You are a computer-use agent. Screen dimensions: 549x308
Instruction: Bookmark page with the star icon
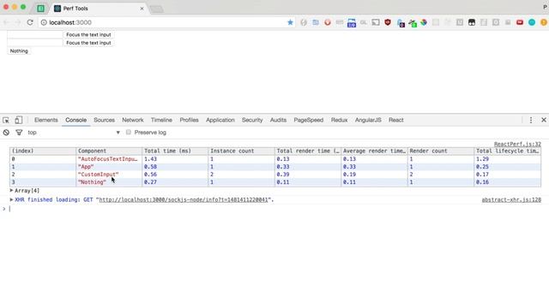click(290, 22)
